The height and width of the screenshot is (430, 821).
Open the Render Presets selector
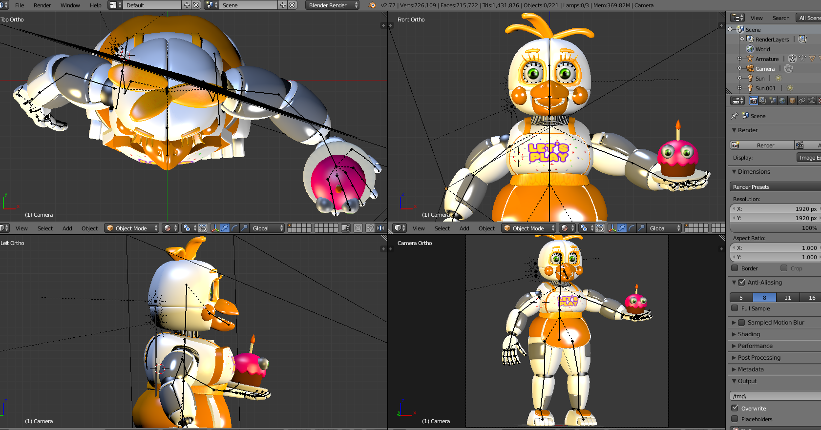coord(776,186)
